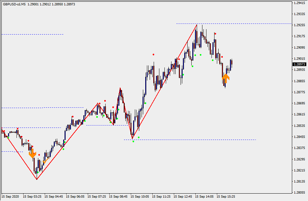Click the lowest green dot under the 10:05 low
Image resolution: width=308 pixels, height=201 pixels.
(133, 142)
